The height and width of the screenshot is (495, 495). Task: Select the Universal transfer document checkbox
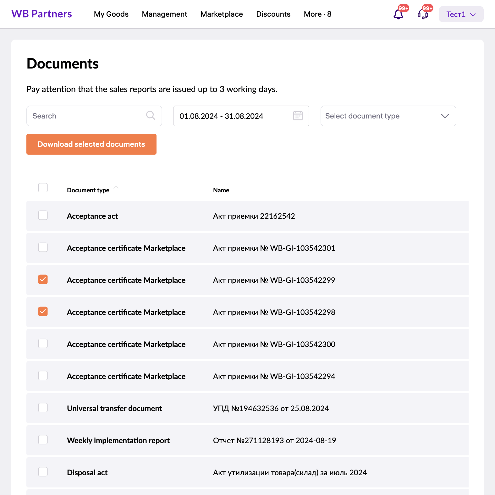coord(43,408)
